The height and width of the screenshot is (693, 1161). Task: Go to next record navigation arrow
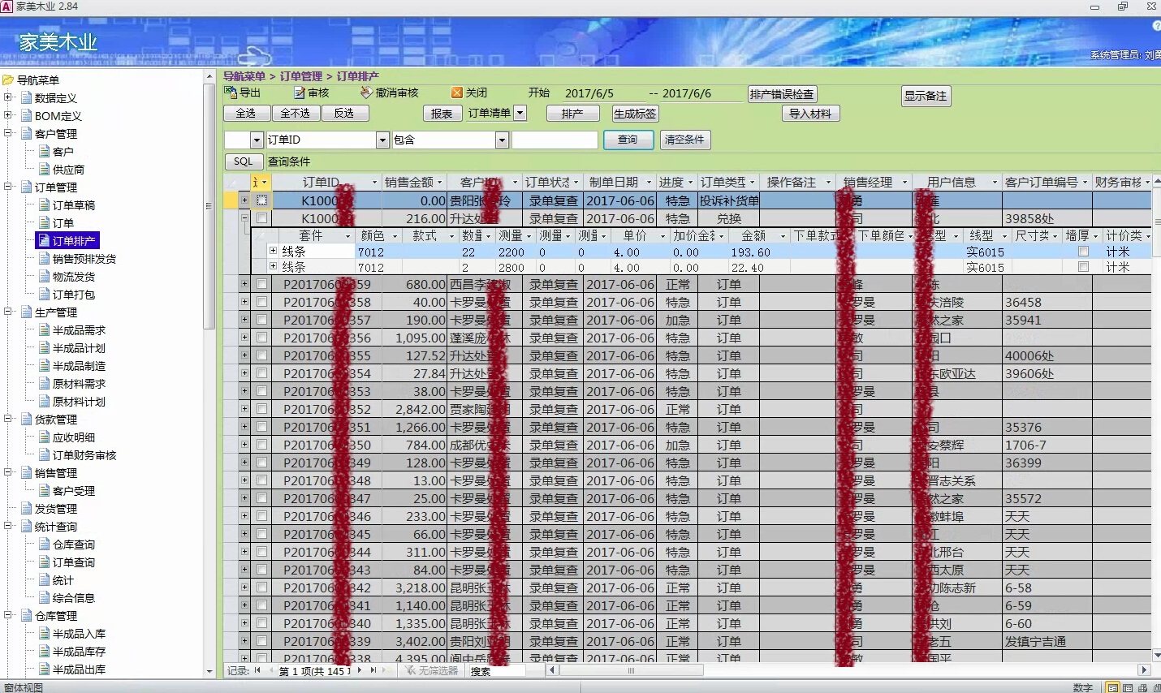coord(360,671)
